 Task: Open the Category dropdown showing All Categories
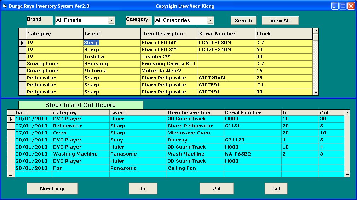click(210, 20)
